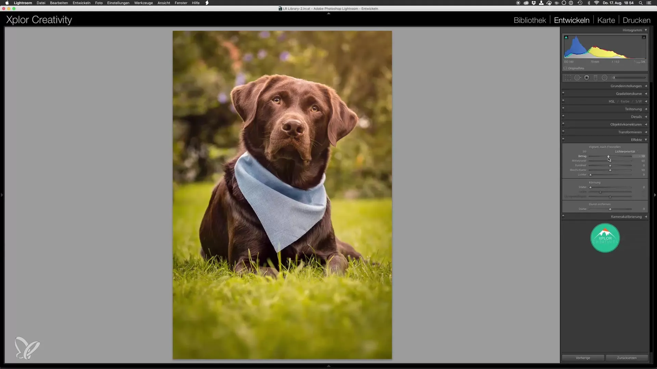Screen dimensions: 657x369
Task: Select the crop overlay tool
Action: 568,78
